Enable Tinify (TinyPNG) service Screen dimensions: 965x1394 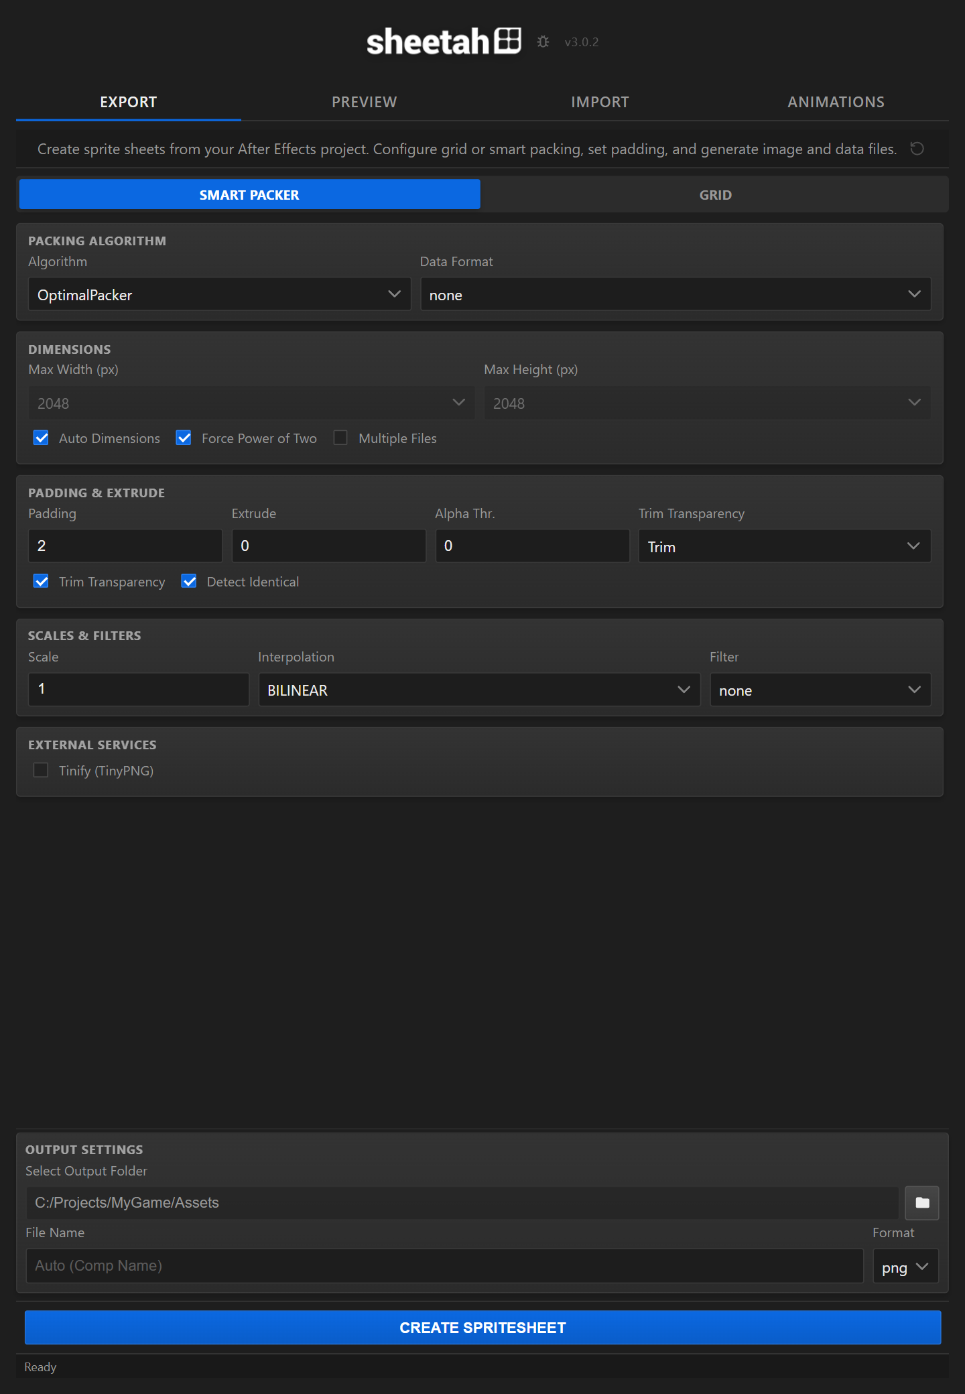pos(41,770)
